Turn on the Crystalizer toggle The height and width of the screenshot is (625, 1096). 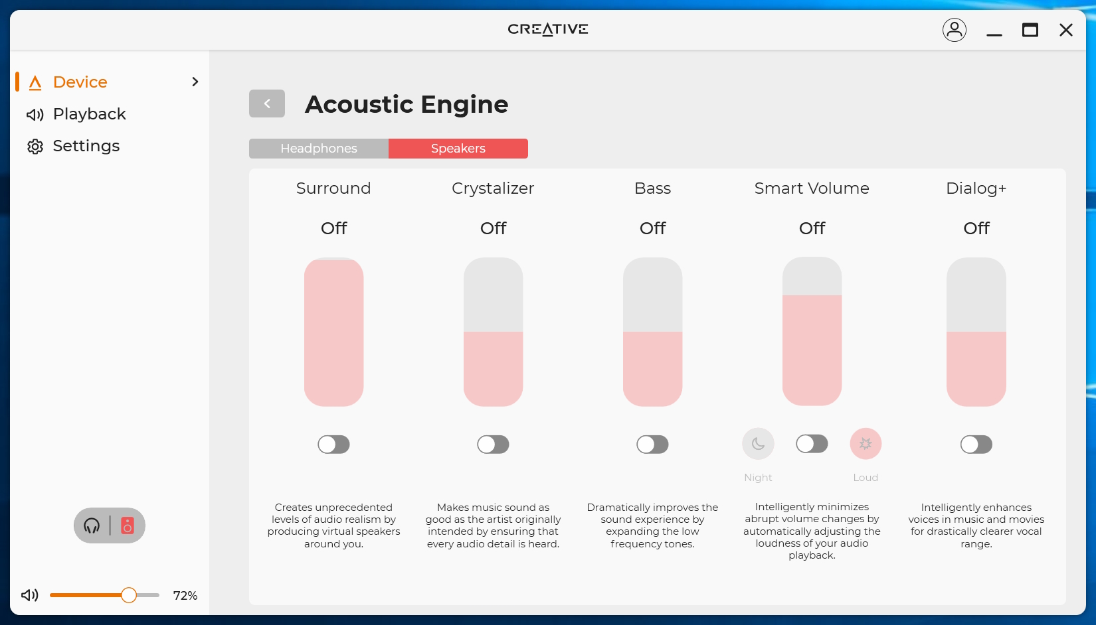pos(493,445)
